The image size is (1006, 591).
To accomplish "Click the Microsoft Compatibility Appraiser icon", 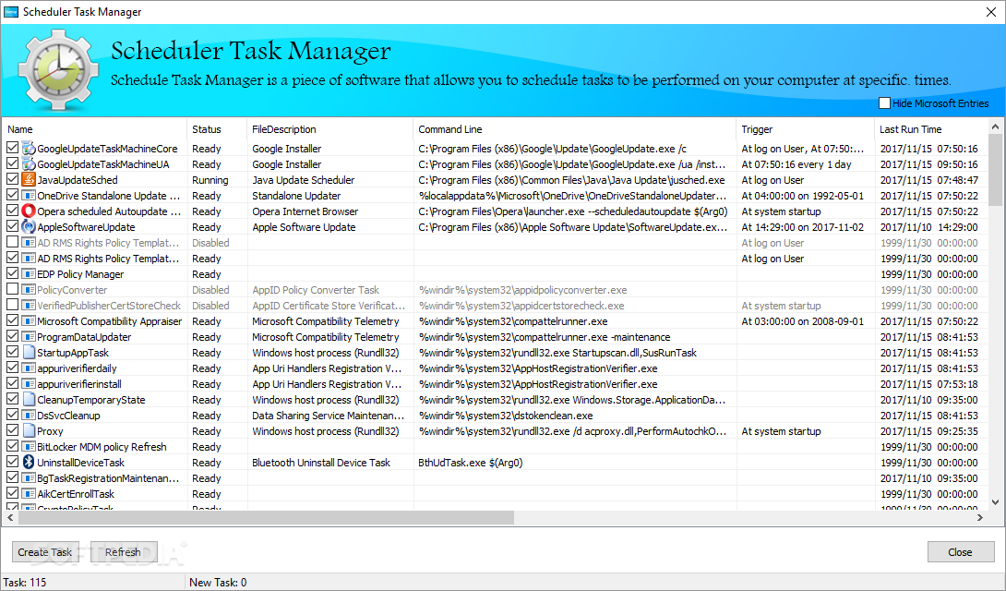I will 29,321.
